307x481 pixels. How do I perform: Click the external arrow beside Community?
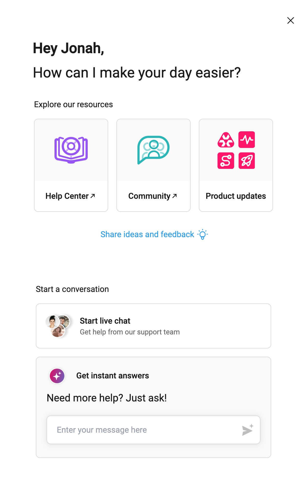pyautogui.click(x=175, y=196)
